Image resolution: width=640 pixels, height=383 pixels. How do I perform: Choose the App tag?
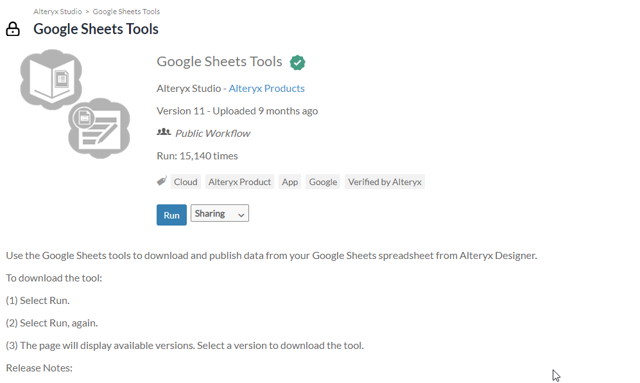click(x=290, y=182)
